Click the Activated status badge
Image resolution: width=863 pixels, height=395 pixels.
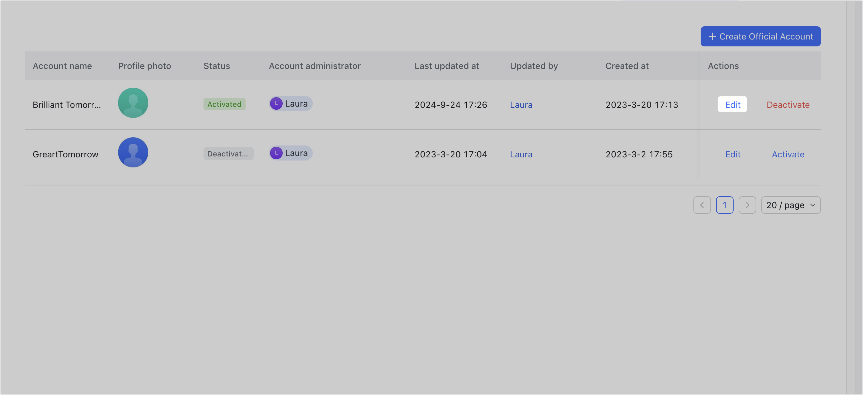pos(224,104)
